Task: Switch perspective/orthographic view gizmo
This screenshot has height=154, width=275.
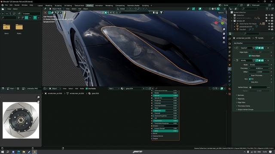Action: (x=224, y=42)
